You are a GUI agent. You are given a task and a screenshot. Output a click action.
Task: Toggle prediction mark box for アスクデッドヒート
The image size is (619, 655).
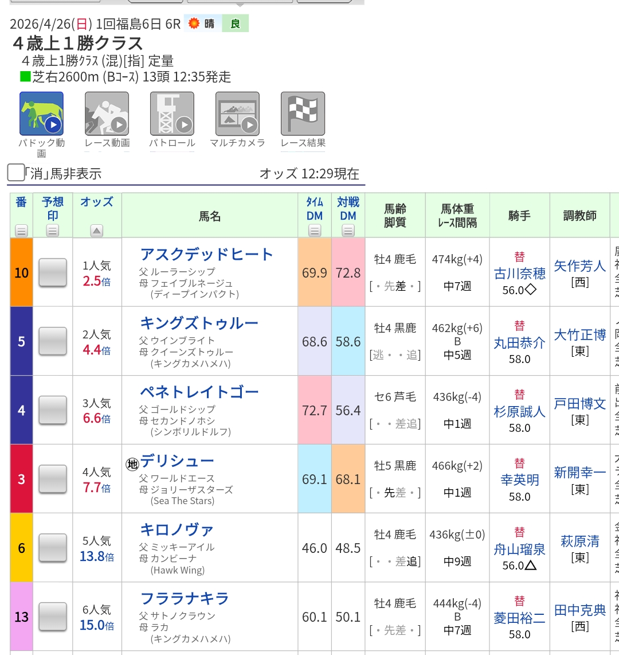pyautogui.click(x=53, y=272)
